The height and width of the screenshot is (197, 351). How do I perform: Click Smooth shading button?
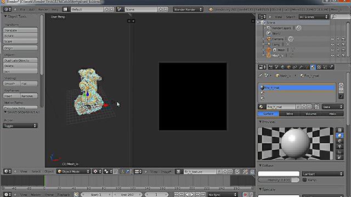point(12,84)
